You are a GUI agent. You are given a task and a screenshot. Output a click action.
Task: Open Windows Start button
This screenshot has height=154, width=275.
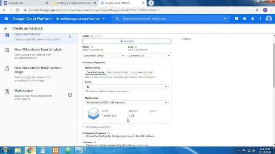click(x=5, y=150)
